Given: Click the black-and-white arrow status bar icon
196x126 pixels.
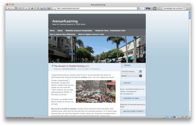Looking at the screenshot, I should pyautogui.click(x=165, y=118).
